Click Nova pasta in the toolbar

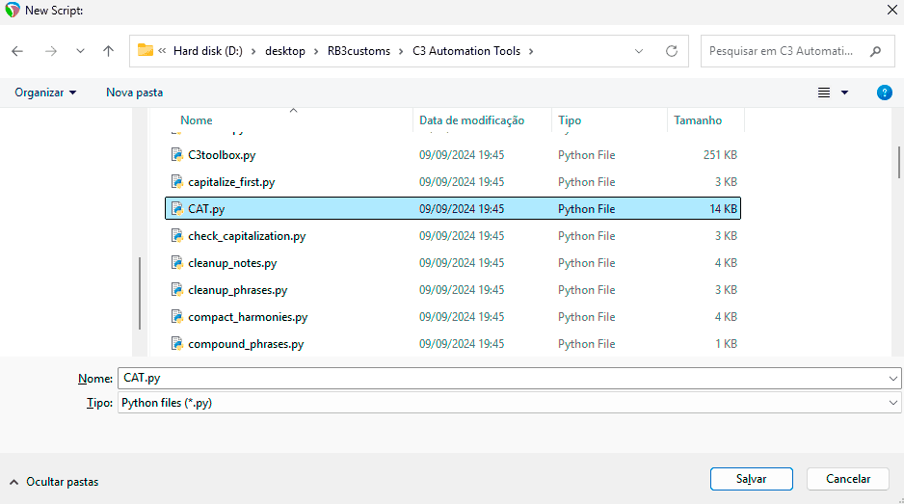tap(134, 93)
